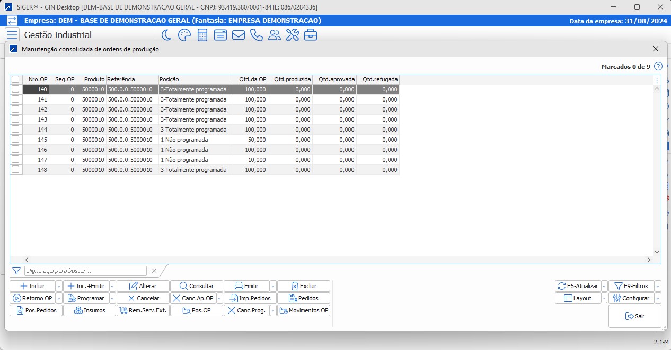This screenshot has width=671, height=350.
Task: Open the wrench and screwdriver tools icon
Action: 293,35
